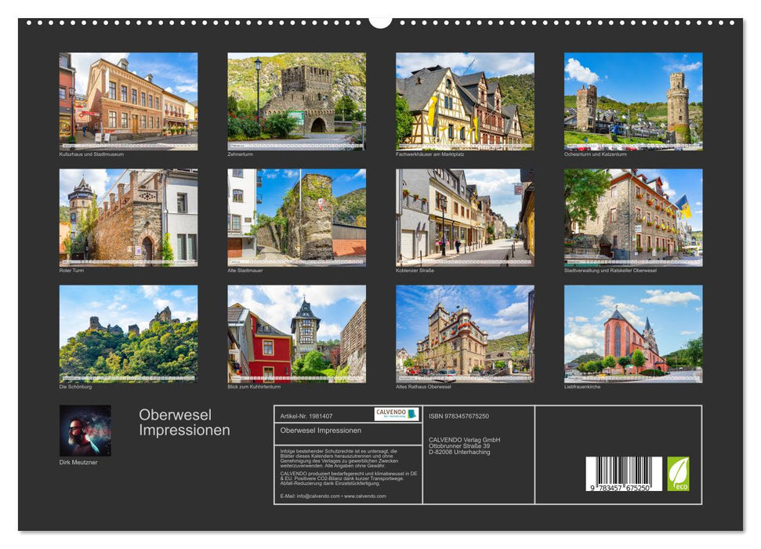
Task: Open the Kulturhaus und Stadtmuseum photo
Action: tap(129, 101)
